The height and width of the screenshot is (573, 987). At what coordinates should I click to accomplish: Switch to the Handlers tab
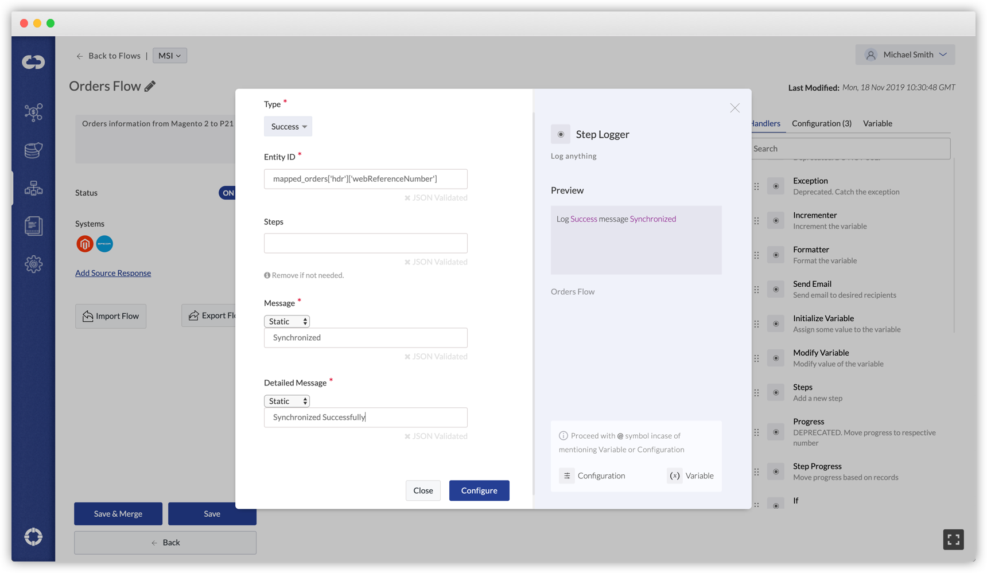point(765,123)
